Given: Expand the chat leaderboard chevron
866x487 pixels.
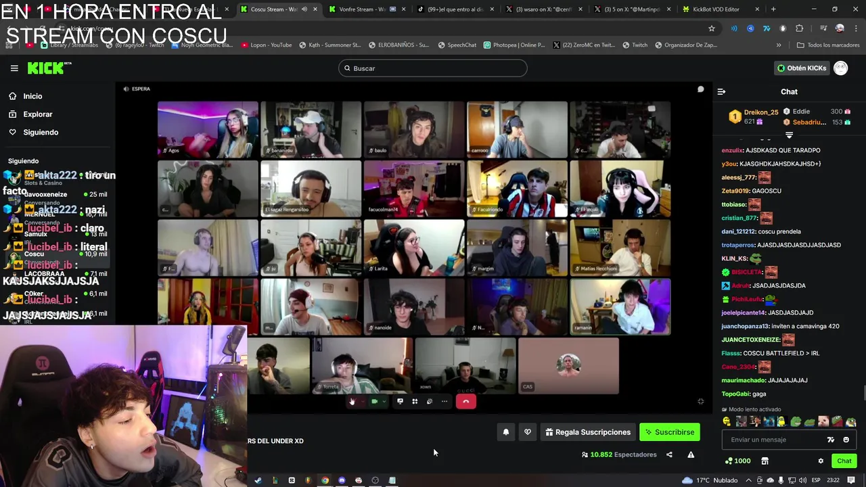Looking at the screenshot, I should (x=789, y=135).
